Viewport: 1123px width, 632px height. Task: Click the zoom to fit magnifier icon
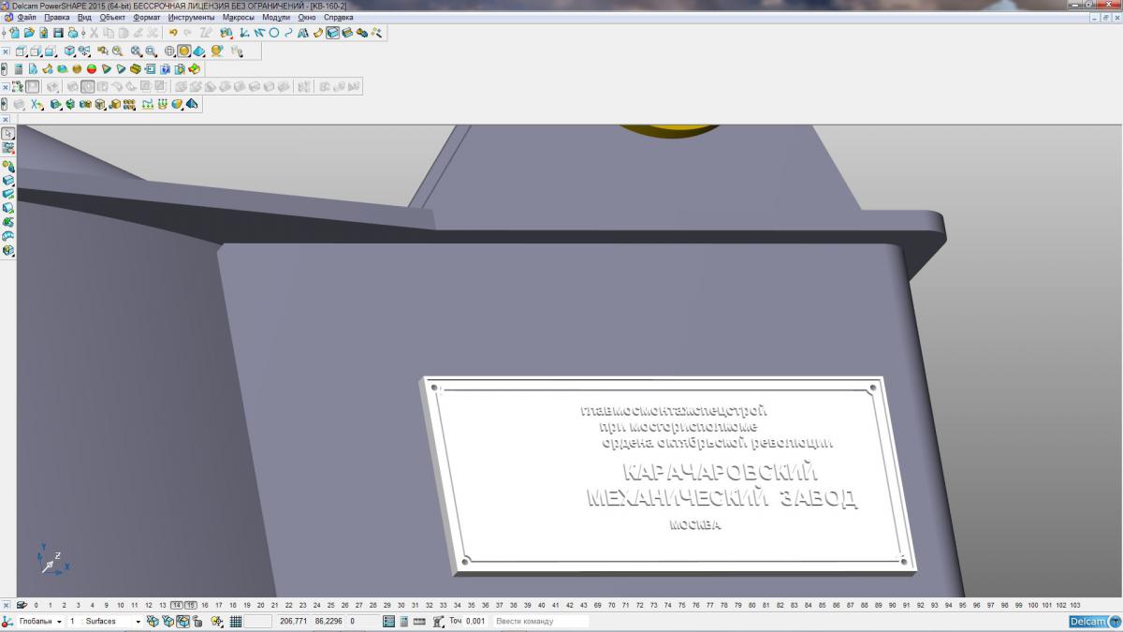pyautogui.click(x=136, y=51)
